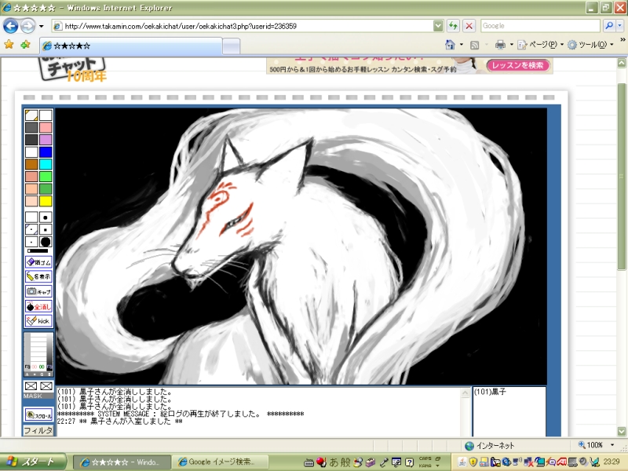Open the ページ(P) menu
The height and width of the screenshot is (471, 628).
(541, 45)
